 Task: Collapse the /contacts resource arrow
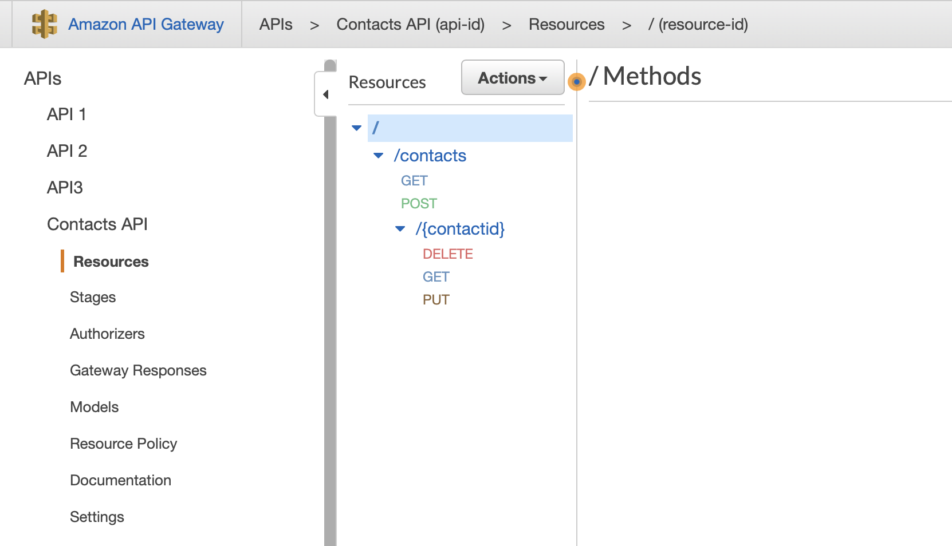378,156
